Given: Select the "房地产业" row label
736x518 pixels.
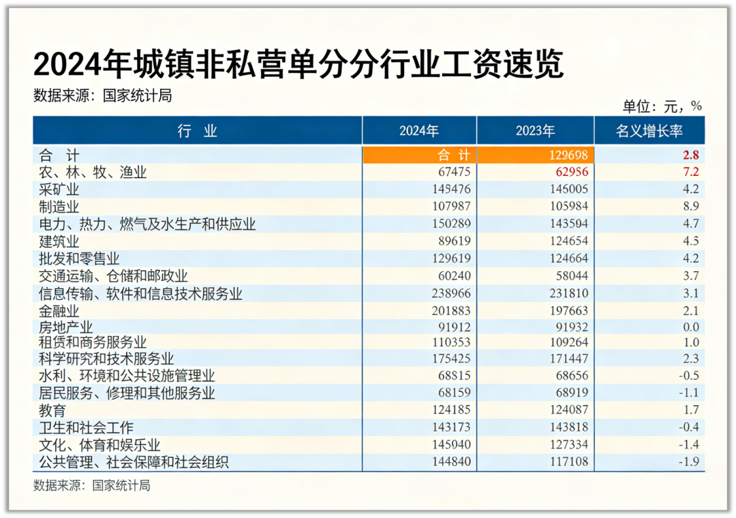Looking at the screenshot, I should [65, 327].
